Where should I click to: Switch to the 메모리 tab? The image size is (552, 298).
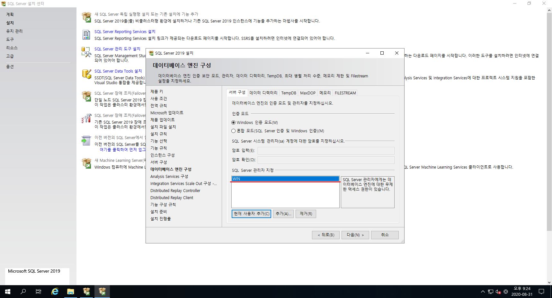tap(325, 93)
